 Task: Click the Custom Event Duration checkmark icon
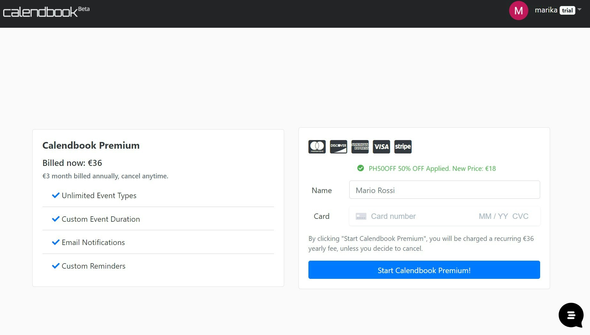[56, 219]
